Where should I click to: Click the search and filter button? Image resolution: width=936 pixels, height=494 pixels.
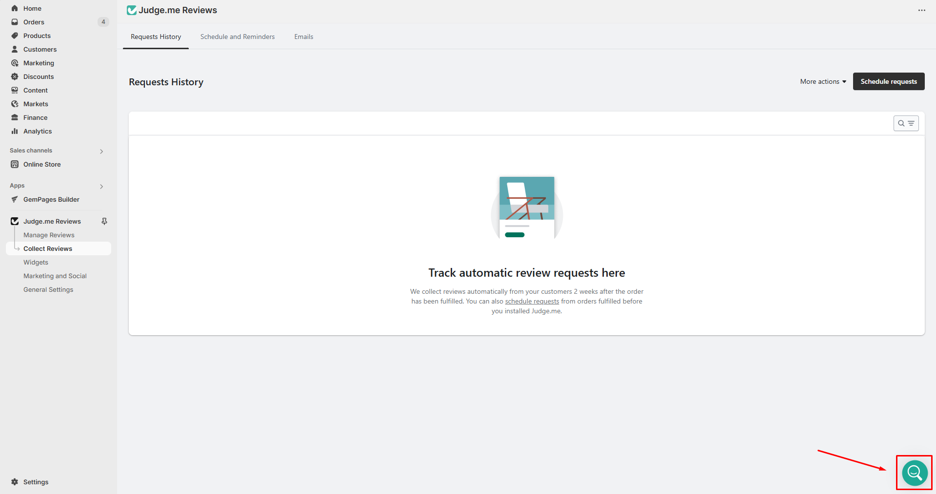[906, 123]
